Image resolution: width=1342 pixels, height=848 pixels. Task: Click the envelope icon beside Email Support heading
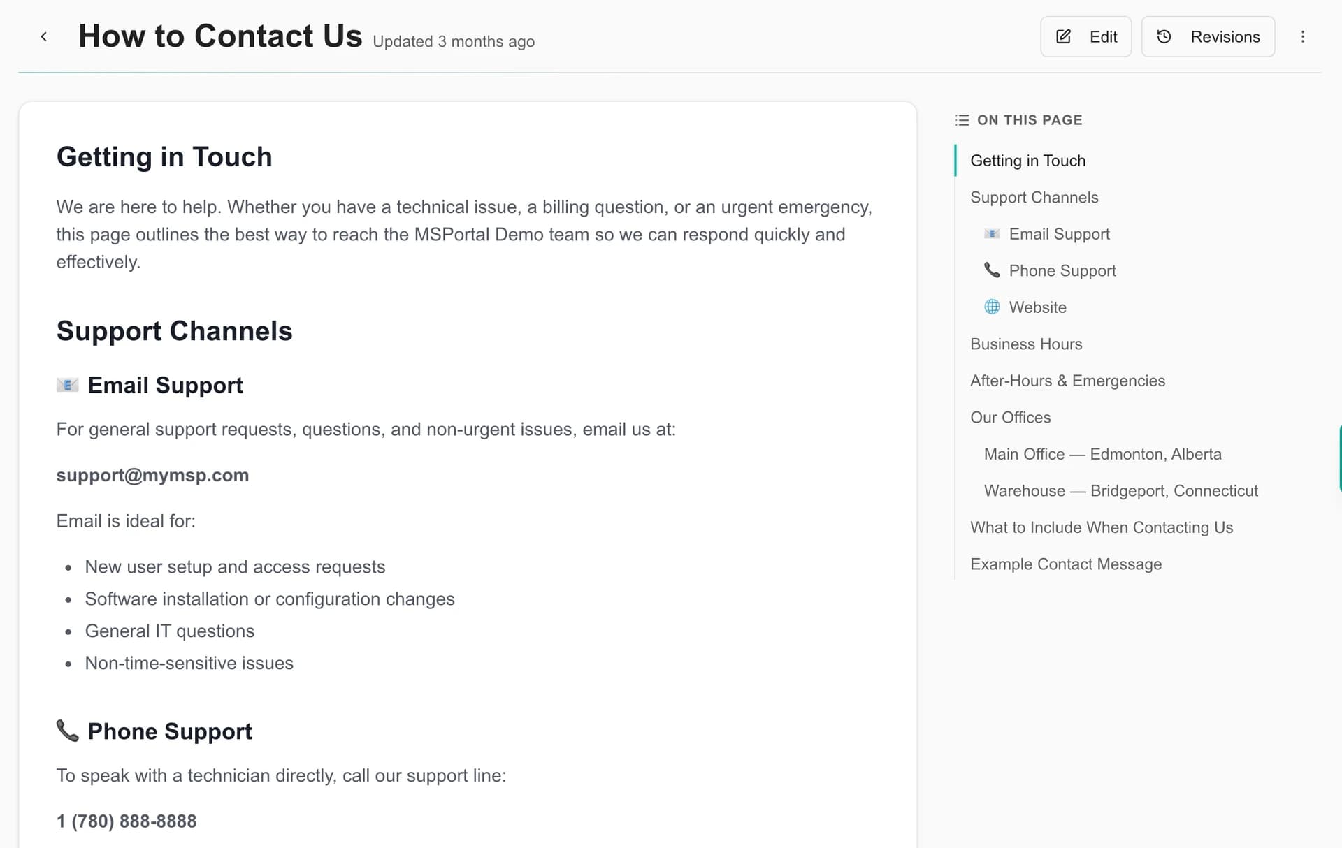click(x=67, y=385)
